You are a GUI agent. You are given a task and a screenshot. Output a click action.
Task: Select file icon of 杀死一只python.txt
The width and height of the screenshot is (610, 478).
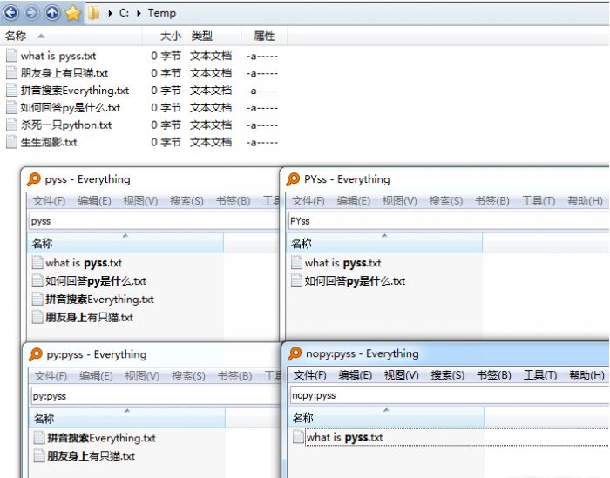11,125
